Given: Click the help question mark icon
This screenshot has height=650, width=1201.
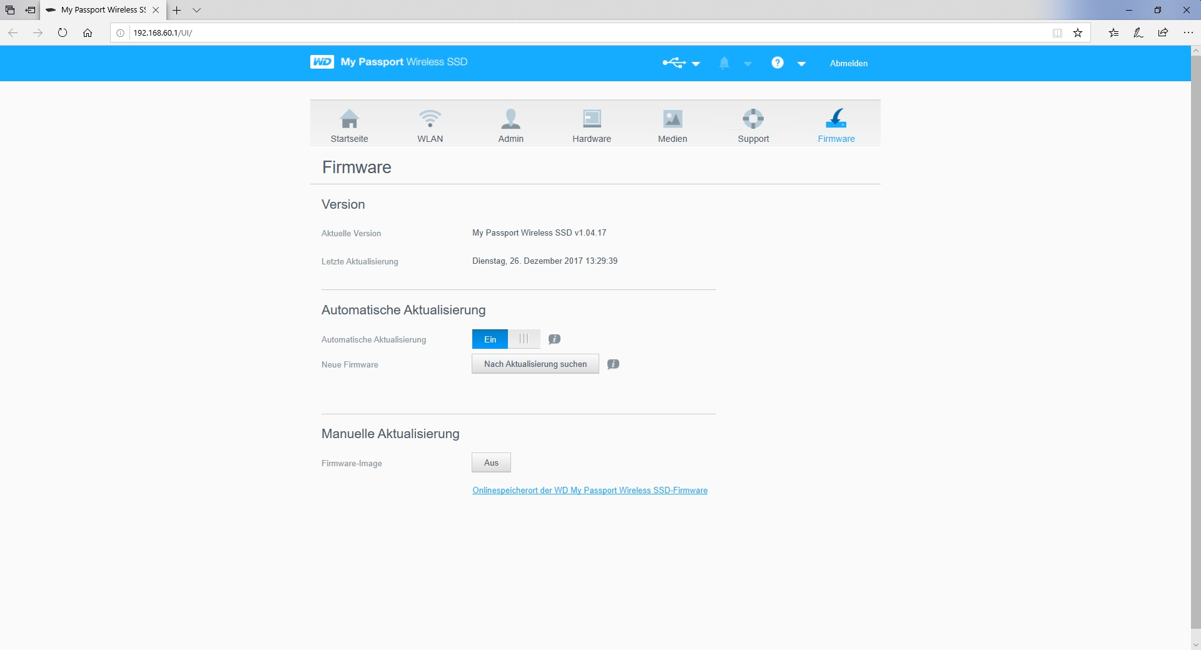Looking at the screenshot, I should (778, 62).
